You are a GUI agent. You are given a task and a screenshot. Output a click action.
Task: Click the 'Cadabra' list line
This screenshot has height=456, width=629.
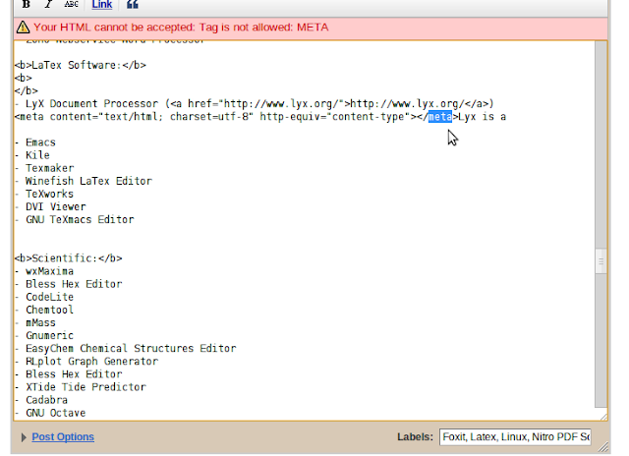tap(41, 400)
